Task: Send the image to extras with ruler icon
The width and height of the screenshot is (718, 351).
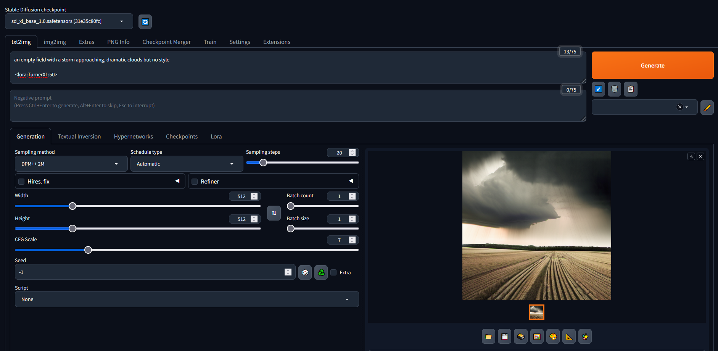Action: 569,337
